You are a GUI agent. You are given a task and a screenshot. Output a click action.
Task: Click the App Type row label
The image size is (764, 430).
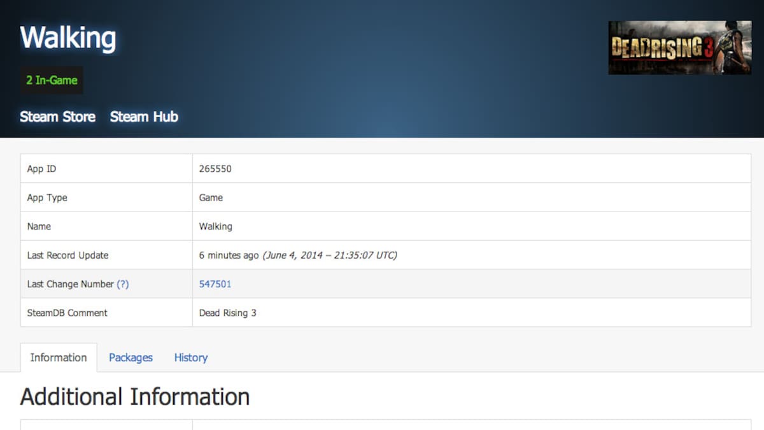tap(47, 197)
